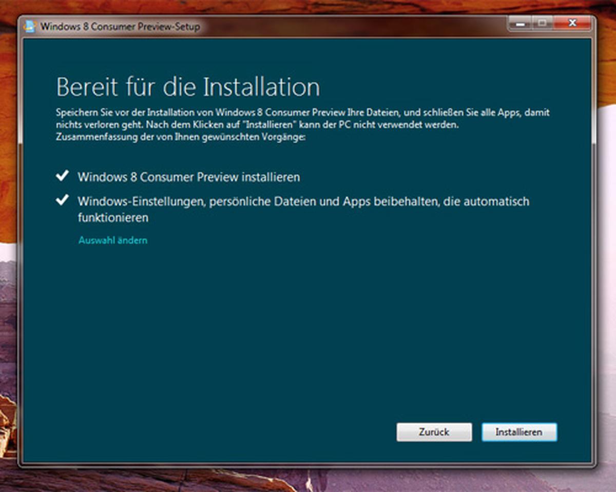Click the Zurück button

[x=434, y=432]
